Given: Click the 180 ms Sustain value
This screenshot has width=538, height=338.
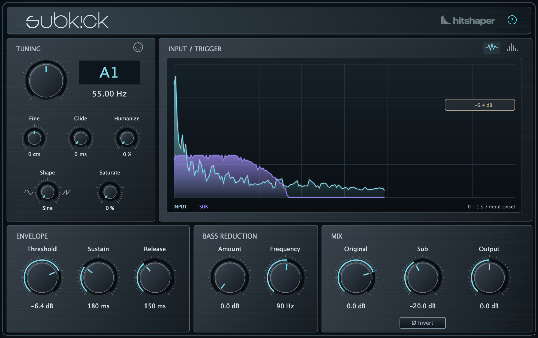Looking at the screenshot, I should click(98, 306).
